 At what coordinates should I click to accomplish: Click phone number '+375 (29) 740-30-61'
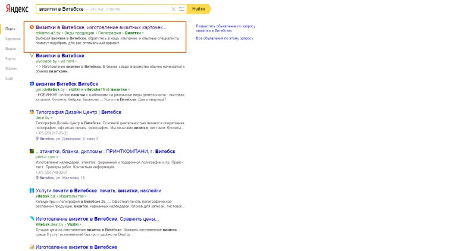(x=52, y=172)
